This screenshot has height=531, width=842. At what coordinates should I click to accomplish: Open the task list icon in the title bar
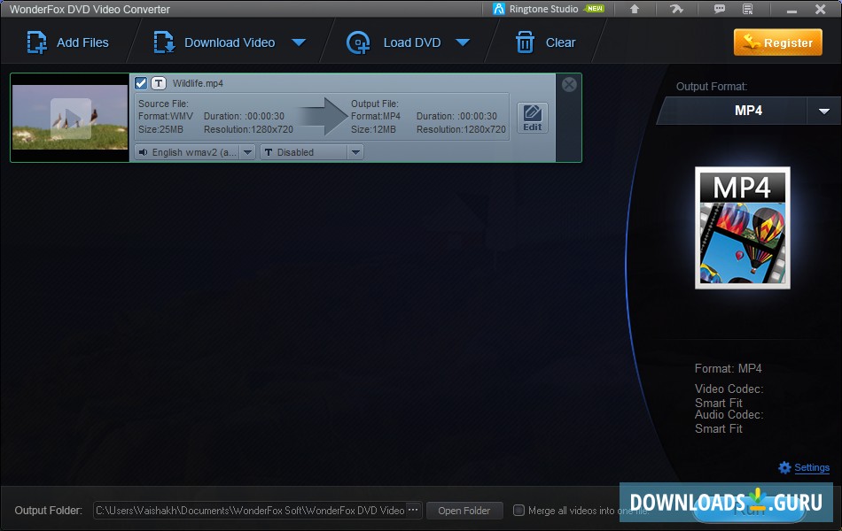coord(747,9)
